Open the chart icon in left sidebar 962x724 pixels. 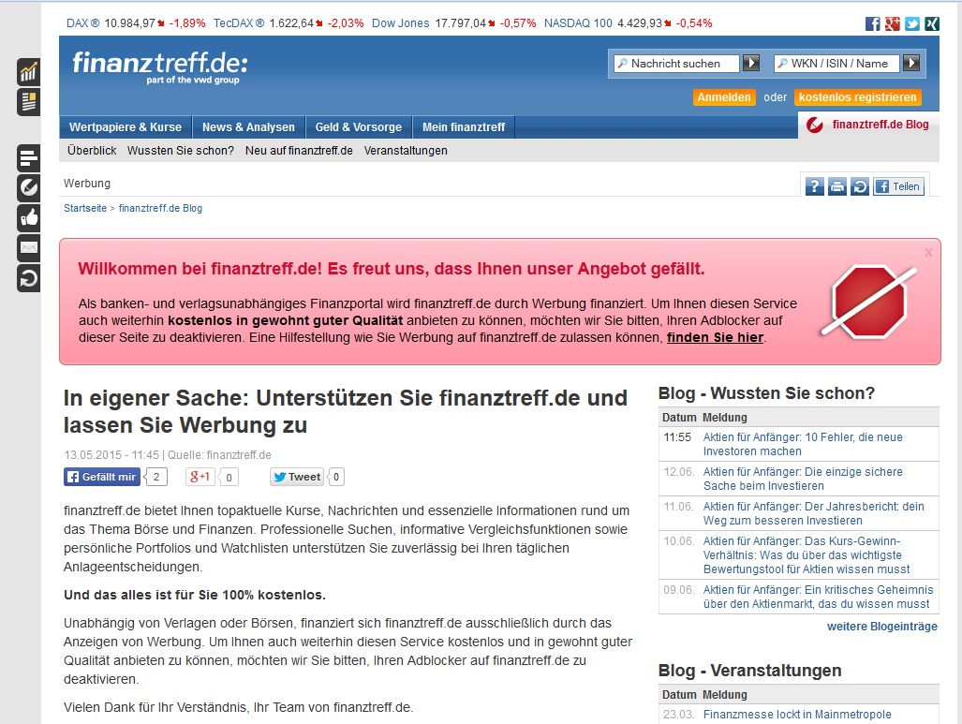coord(28,72)
